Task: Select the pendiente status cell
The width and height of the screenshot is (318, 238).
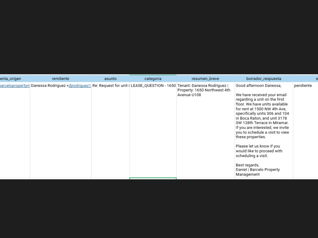Action: pos(305,130)
